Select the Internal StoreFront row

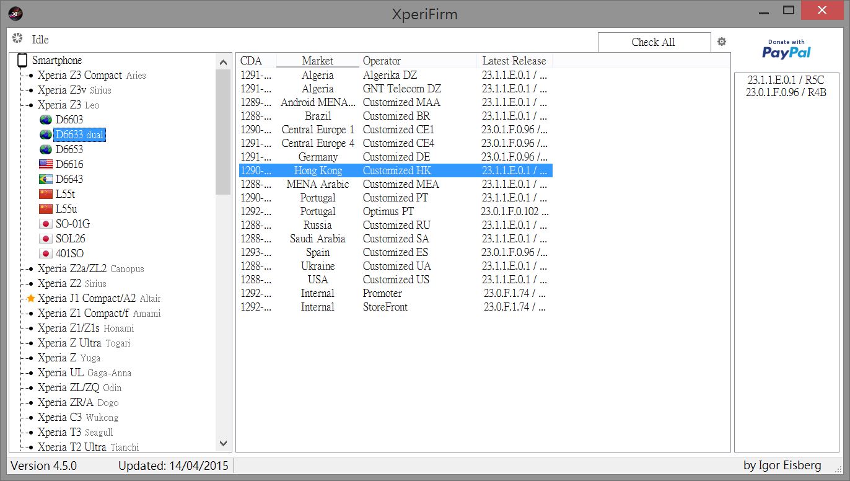tap(395, 307)
